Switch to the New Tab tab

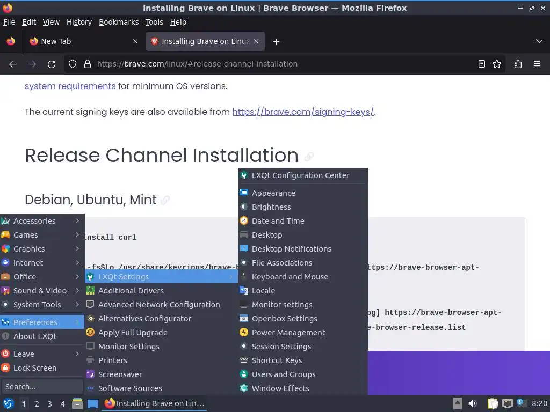tap(83, 41)
